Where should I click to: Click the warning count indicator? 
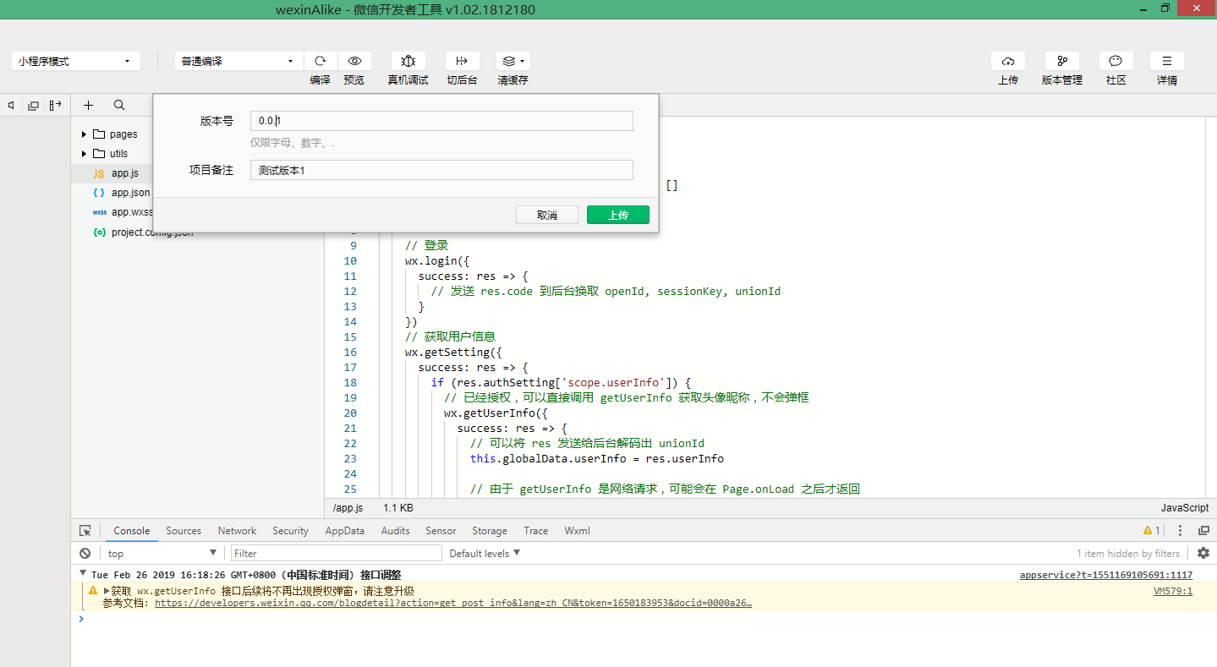[x=1152, y=531]
